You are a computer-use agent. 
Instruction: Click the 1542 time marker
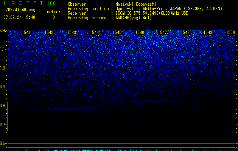[49, 32]
